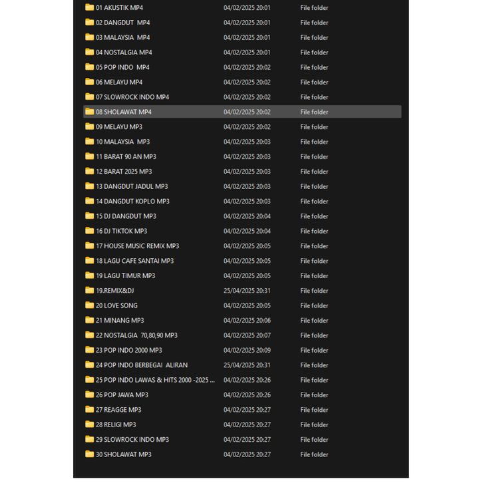
Task: Select the 02 DANGDUT MP4 folder name
Action: (122, 23)
